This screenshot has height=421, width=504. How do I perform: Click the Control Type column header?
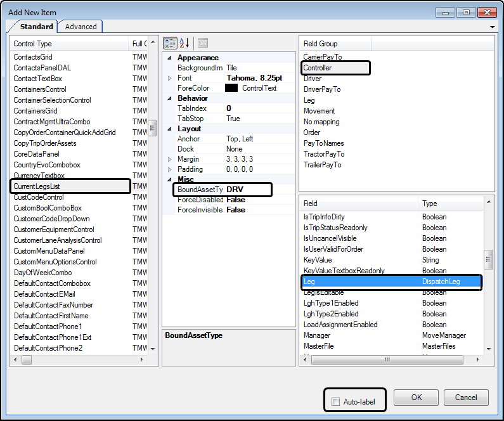(69, 44)
